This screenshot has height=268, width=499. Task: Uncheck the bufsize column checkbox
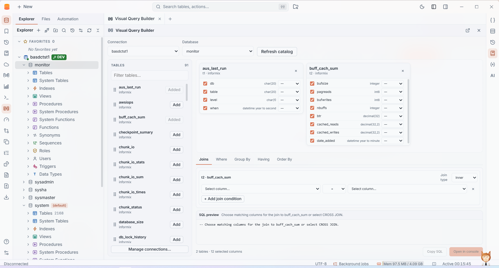312,84
